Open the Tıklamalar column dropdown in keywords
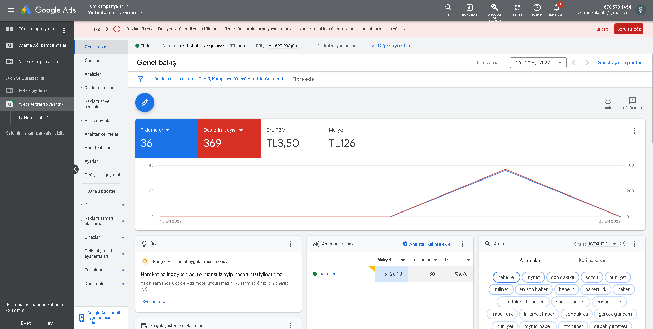The width and height of the screenshot is (653, 329). [x=424, y=260]
